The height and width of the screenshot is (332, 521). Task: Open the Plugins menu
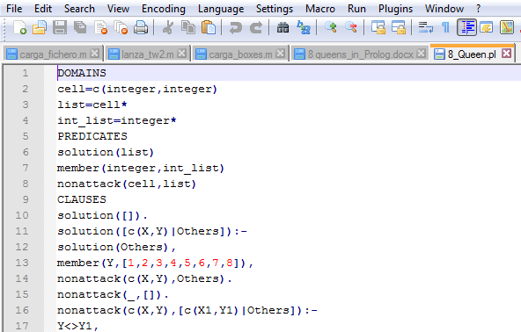pos(395,9)
